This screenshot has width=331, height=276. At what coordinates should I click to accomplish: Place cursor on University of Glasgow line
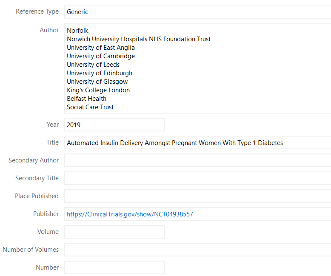pos(97,82)
